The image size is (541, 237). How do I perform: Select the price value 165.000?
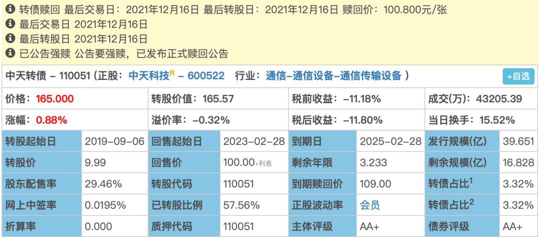click(55, 99)
